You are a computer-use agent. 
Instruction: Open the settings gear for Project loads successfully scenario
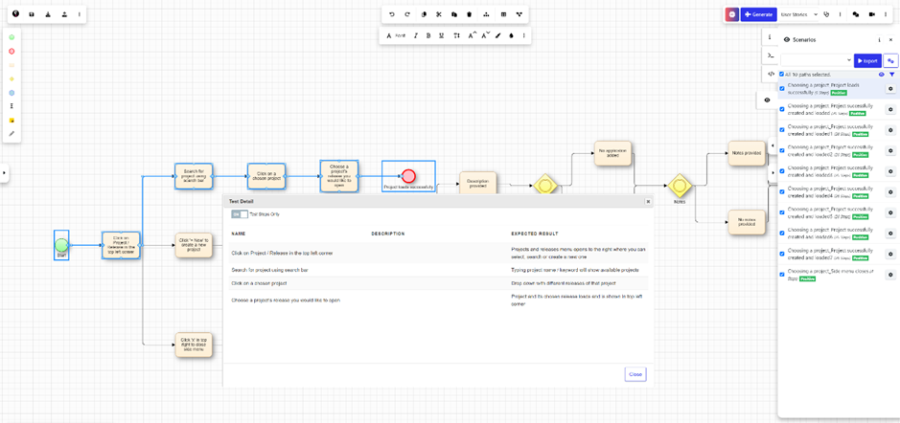pos(890,88)
